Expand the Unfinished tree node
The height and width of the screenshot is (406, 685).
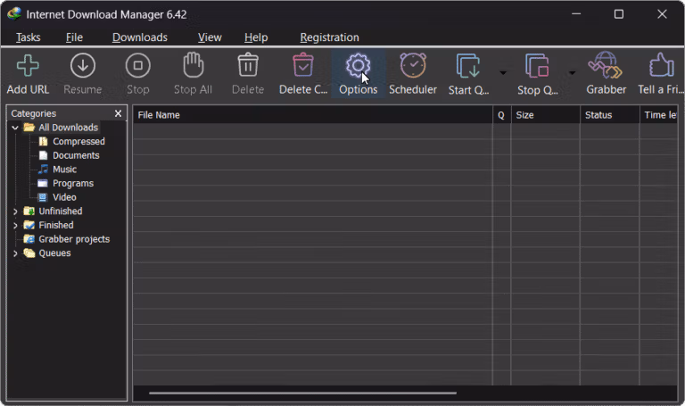(15, 211)
